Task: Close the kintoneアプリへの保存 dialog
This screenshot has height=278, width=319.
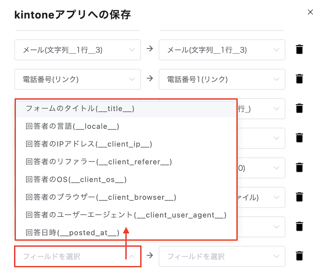Action: (310, 12)
